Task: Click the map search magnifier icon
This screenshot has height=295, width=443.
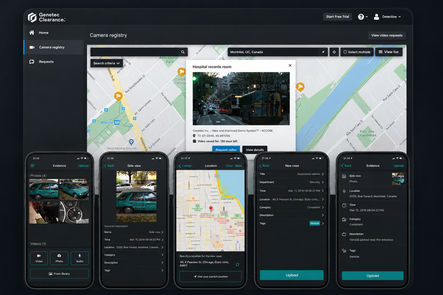Action: click(183, 52)
